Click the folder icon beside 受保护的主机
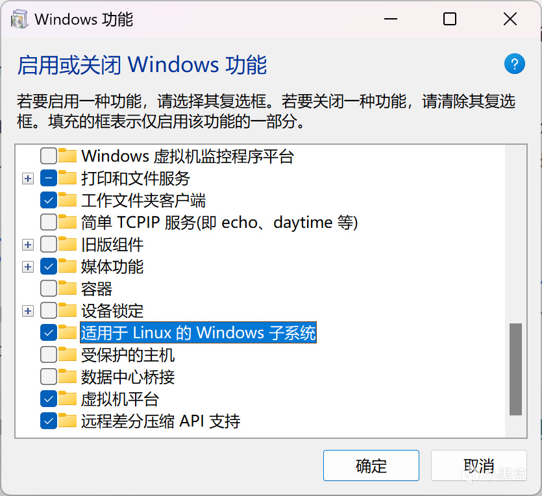542x496 pixels. coord(68,354)
